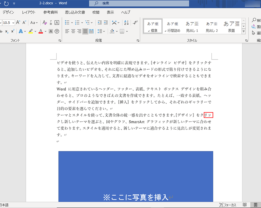
Task: Switch to read mode view
Action: click(245, 205)
